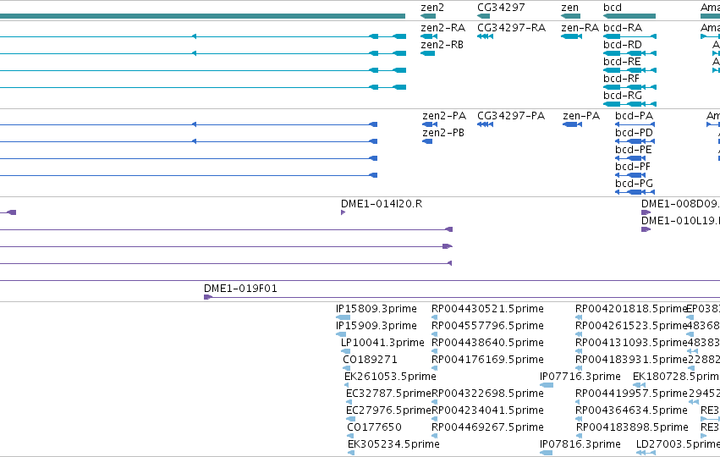This screenshot has height=457, width=720.
Task: Click the bcd-RD transcript exon glyph
Action: pyautogui.click(x=629, y=53)
